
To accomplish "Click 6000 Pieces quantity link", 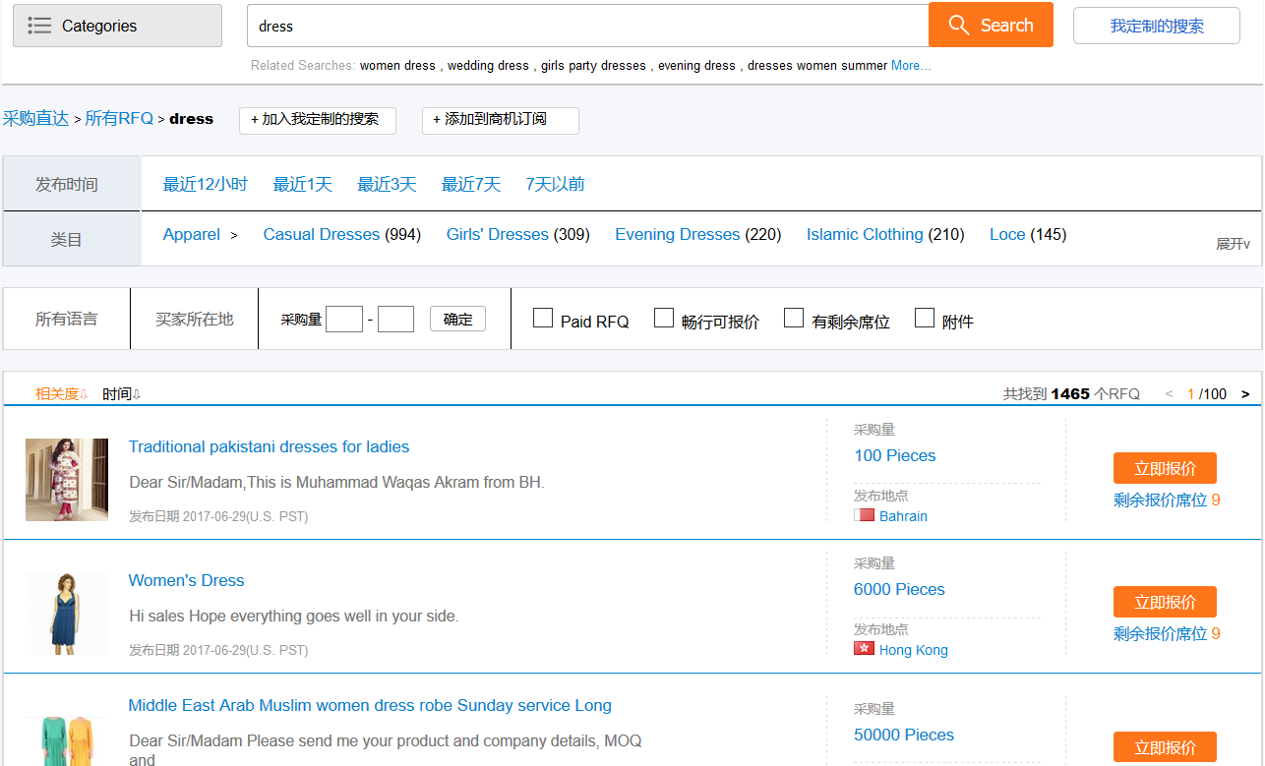I will click(899, 589).
